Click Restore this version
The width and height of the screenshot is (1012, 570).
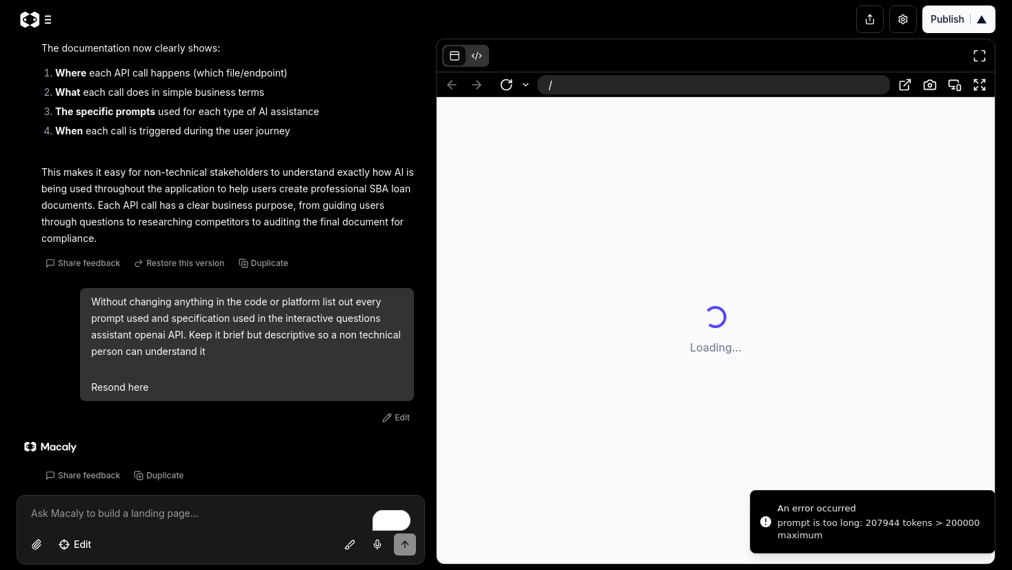coord(179,263)
